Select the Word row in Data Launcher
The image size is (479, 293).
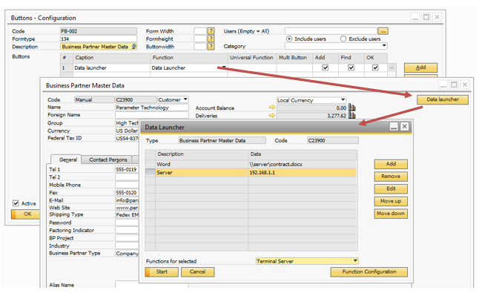[x=251, y=165]
